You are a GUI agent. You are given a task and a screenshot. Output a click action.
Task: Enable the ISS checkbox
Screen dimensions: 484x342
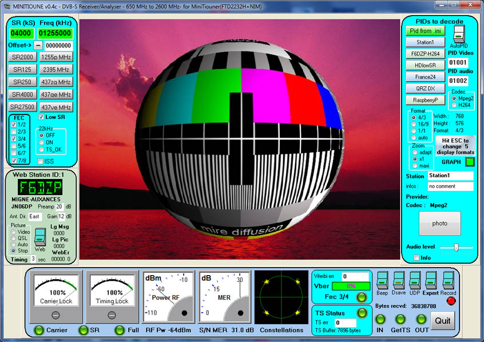41,162
